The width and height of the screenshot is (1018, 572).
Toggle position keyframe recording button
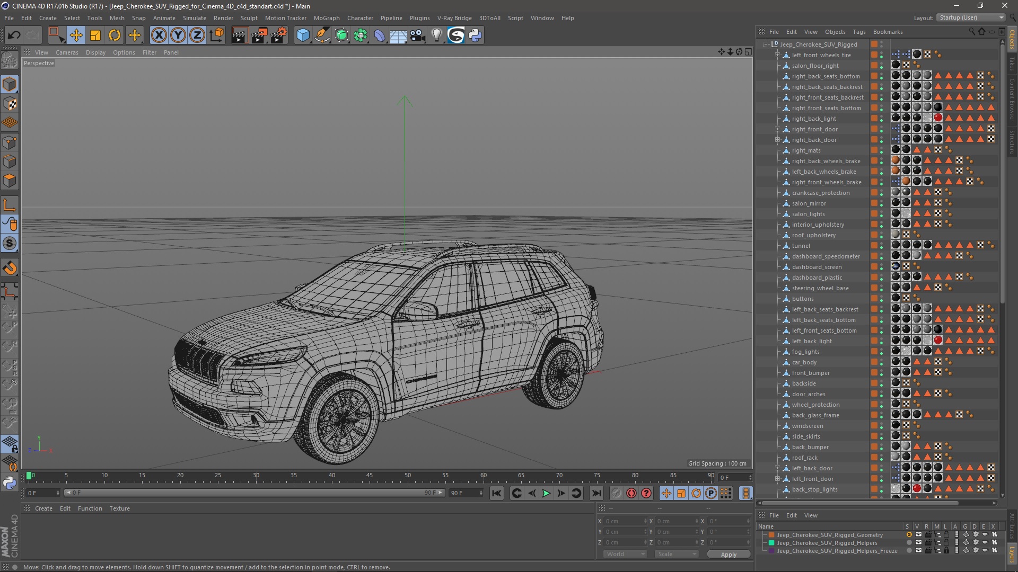pyautogui.click(x=666, y=493)
